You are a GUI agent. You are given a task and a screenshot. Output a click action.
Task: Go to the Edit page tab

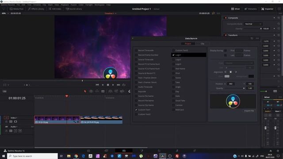click(x=124, y=151)
